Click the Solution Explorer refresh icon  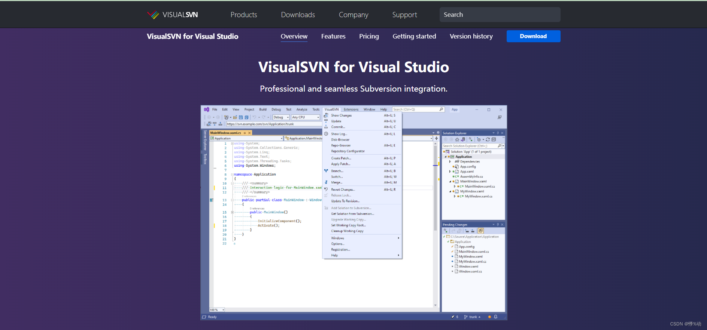(488, 139)
